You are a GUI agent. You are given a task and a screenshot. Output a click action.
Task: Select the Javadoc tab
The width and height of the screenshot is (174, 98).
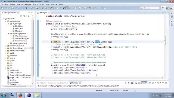[52, 83]
